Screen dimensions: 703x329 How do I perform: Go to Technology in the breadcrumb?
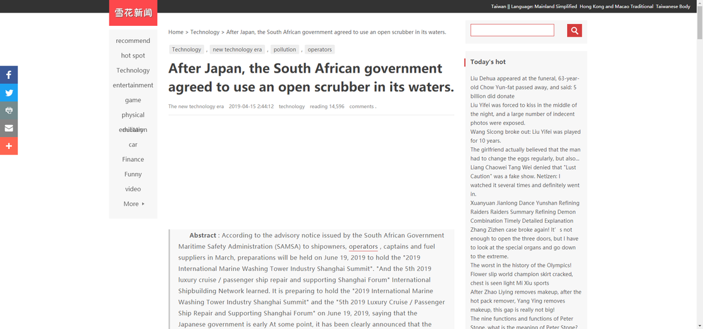tap(205, 32)
